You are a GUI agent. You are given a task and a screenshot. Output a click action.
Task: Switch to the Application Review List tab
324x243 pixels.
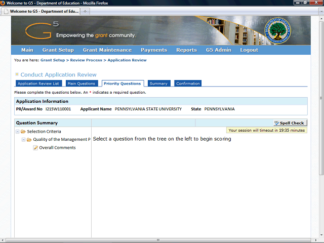tap(38, 84)
